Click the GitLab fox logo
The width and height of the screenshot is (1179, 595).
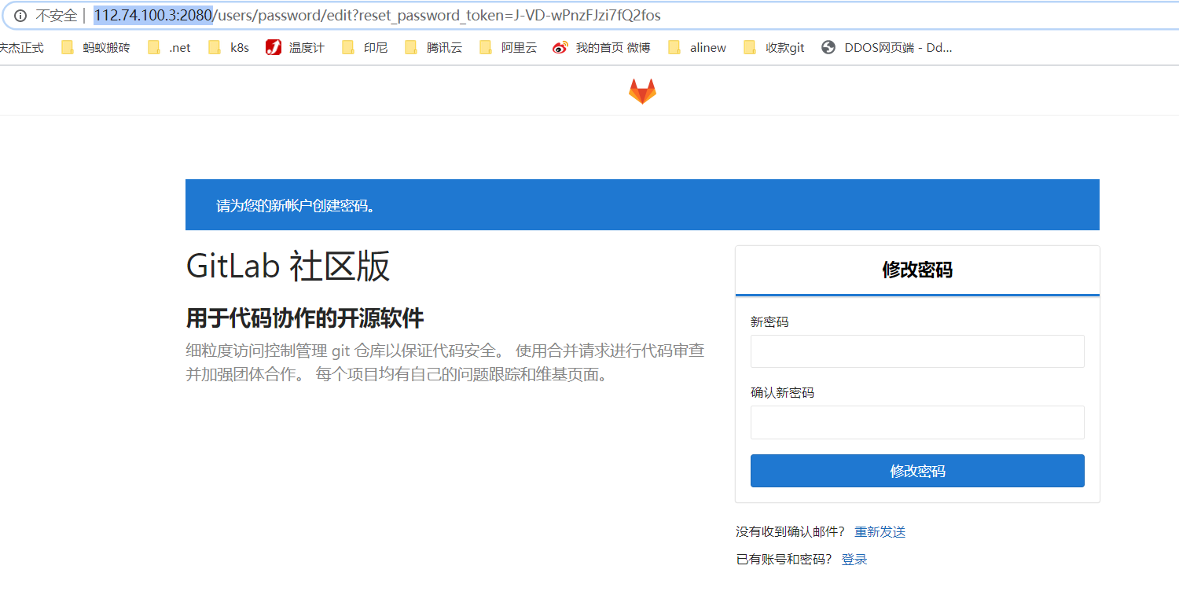pos(642,91)
